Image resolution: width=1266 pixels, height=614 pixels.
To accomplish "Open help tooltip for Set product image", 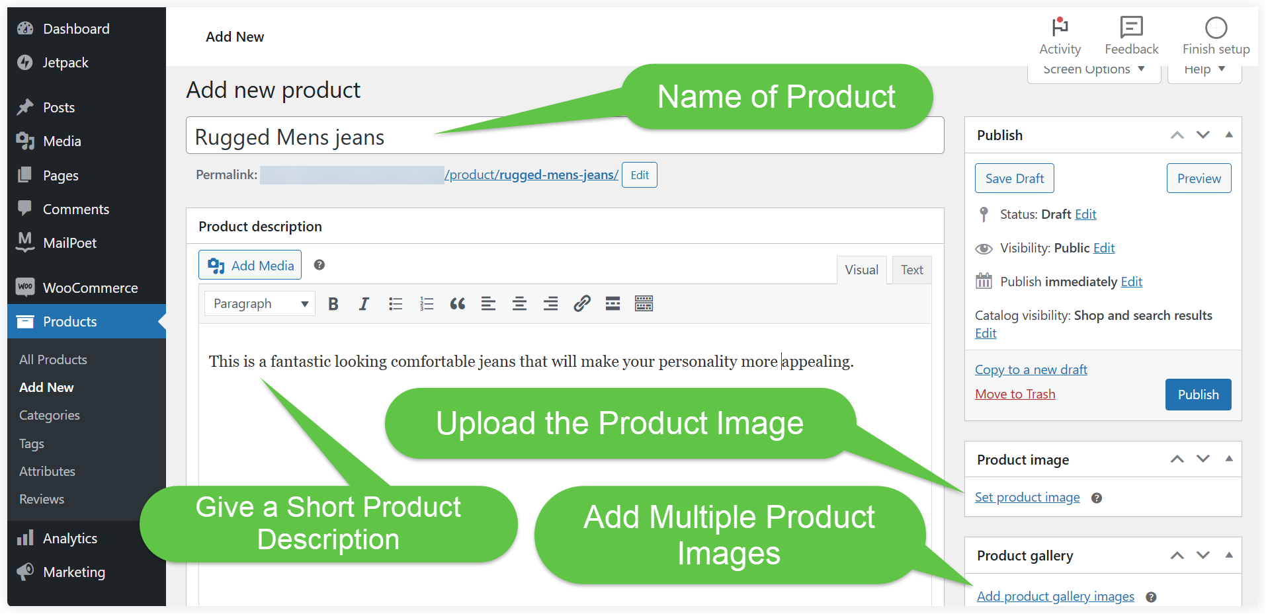I will 1097,498.
